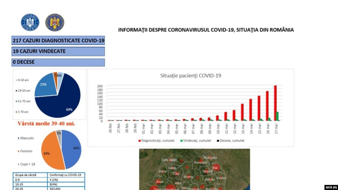Click the golden eagle emblem logo
Viewport: 338px width, 190px height.
pos(55,22)
